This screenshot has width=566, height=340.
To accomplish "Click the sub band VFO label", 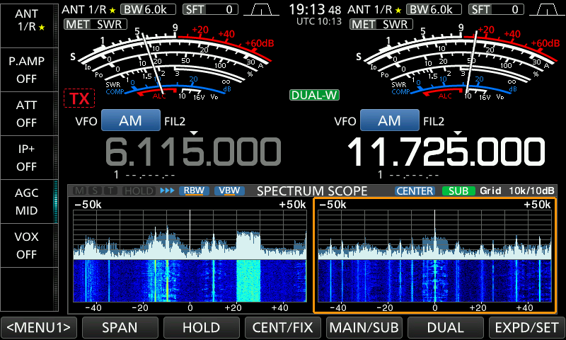I will (345, 121).
